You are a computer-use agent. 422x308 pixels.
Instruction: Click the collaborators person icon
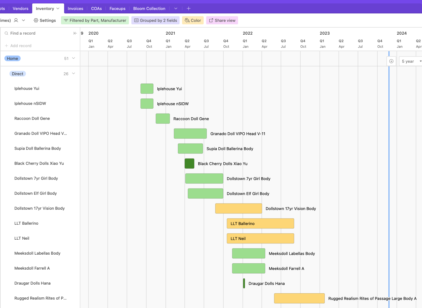coord(16,20)
